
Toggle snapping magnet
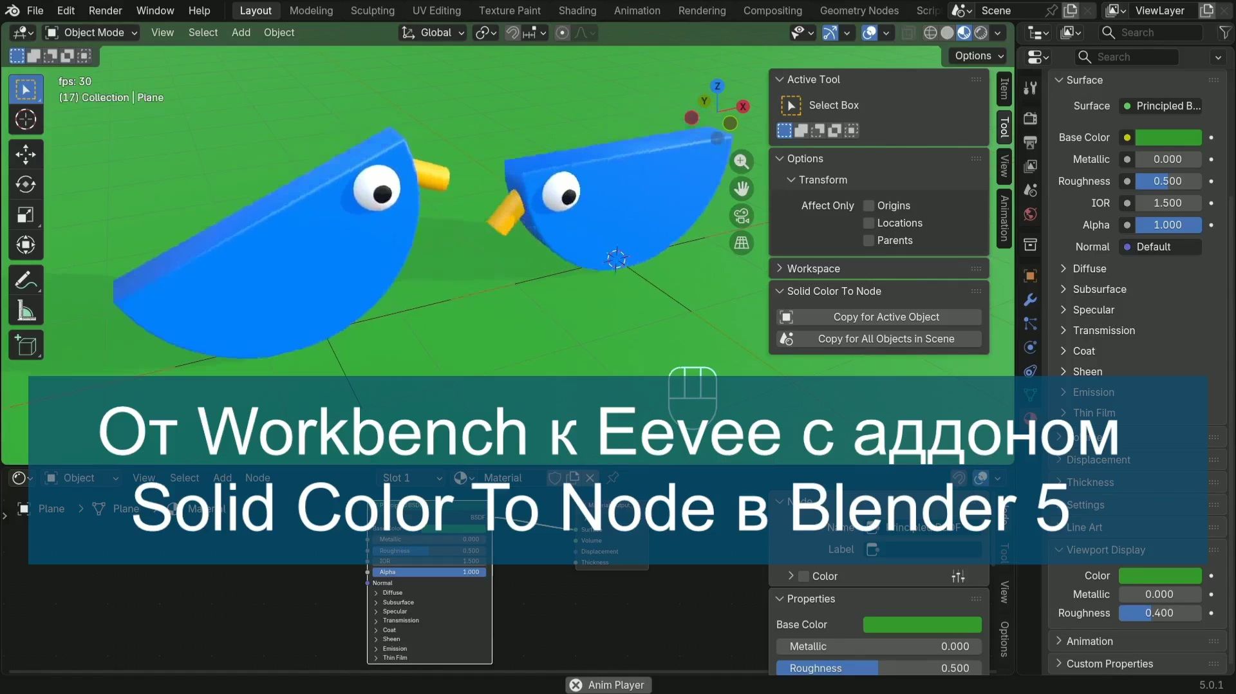[512, 33]
